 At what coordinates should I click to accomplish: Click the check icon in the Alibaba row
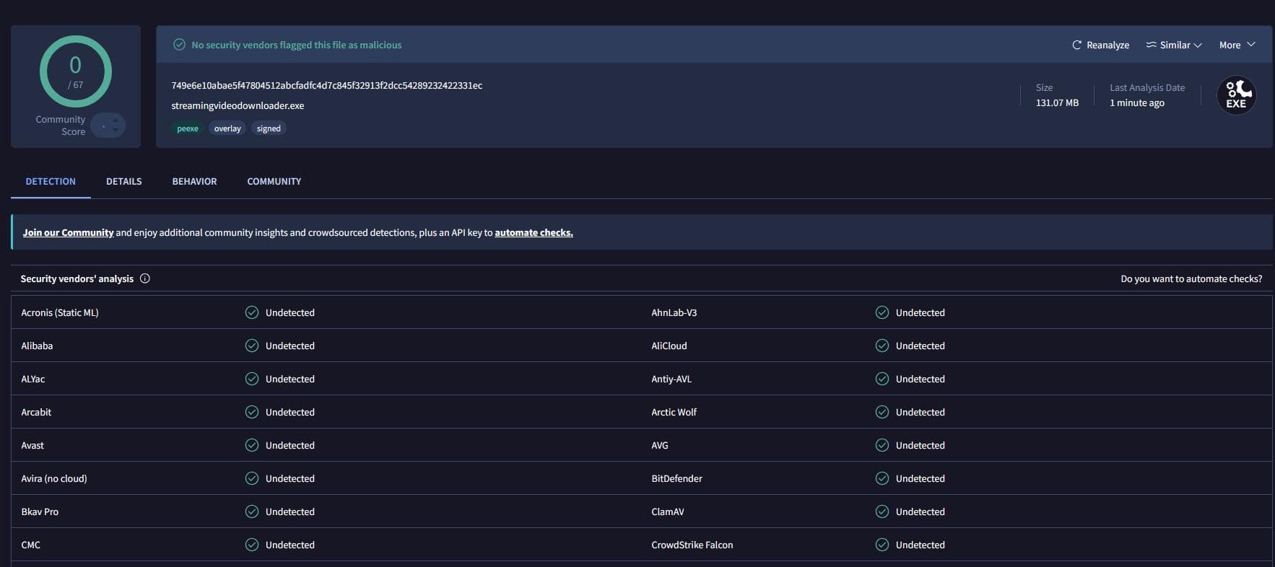[x=252, y=346]
